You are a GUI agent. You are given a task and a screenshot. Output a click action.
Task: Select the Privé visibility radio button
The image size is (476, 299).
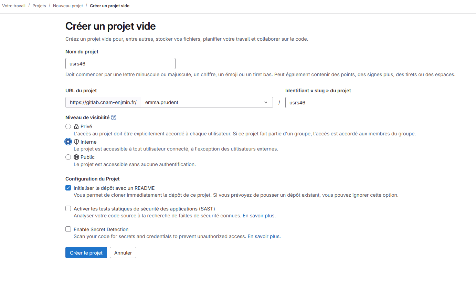click(x=68, y=126)
